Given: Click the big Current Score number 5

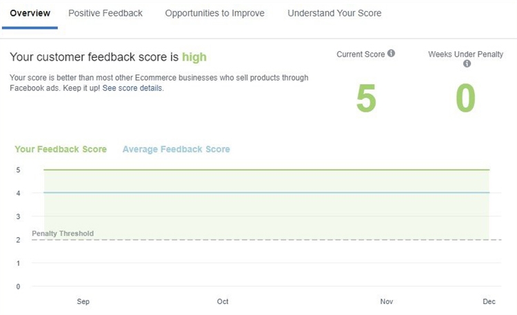Looking at the screenshot, I should 366,99.
